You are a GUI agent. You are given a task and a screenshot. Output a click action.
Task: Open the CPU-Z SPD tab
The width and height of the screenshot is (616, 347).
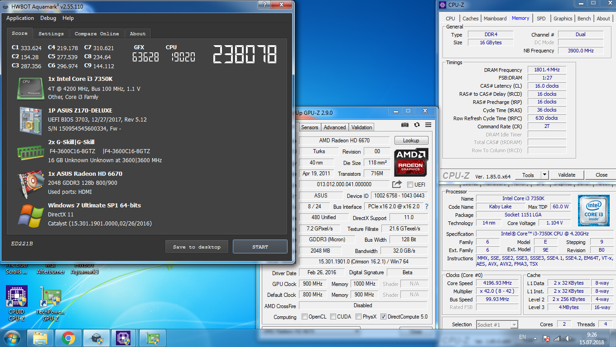(541, 19)
